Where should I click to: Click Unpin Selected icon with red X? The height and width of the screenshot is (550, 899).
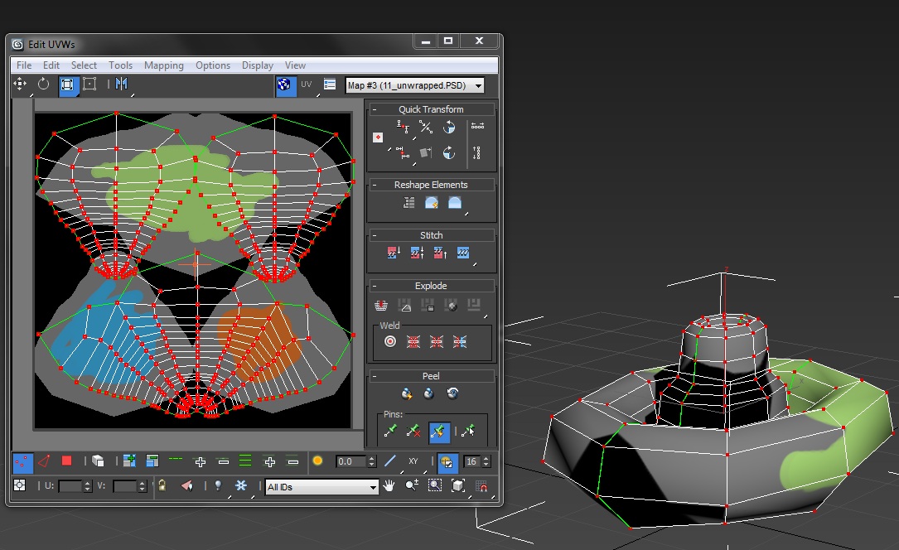click(x=413, y=431)
